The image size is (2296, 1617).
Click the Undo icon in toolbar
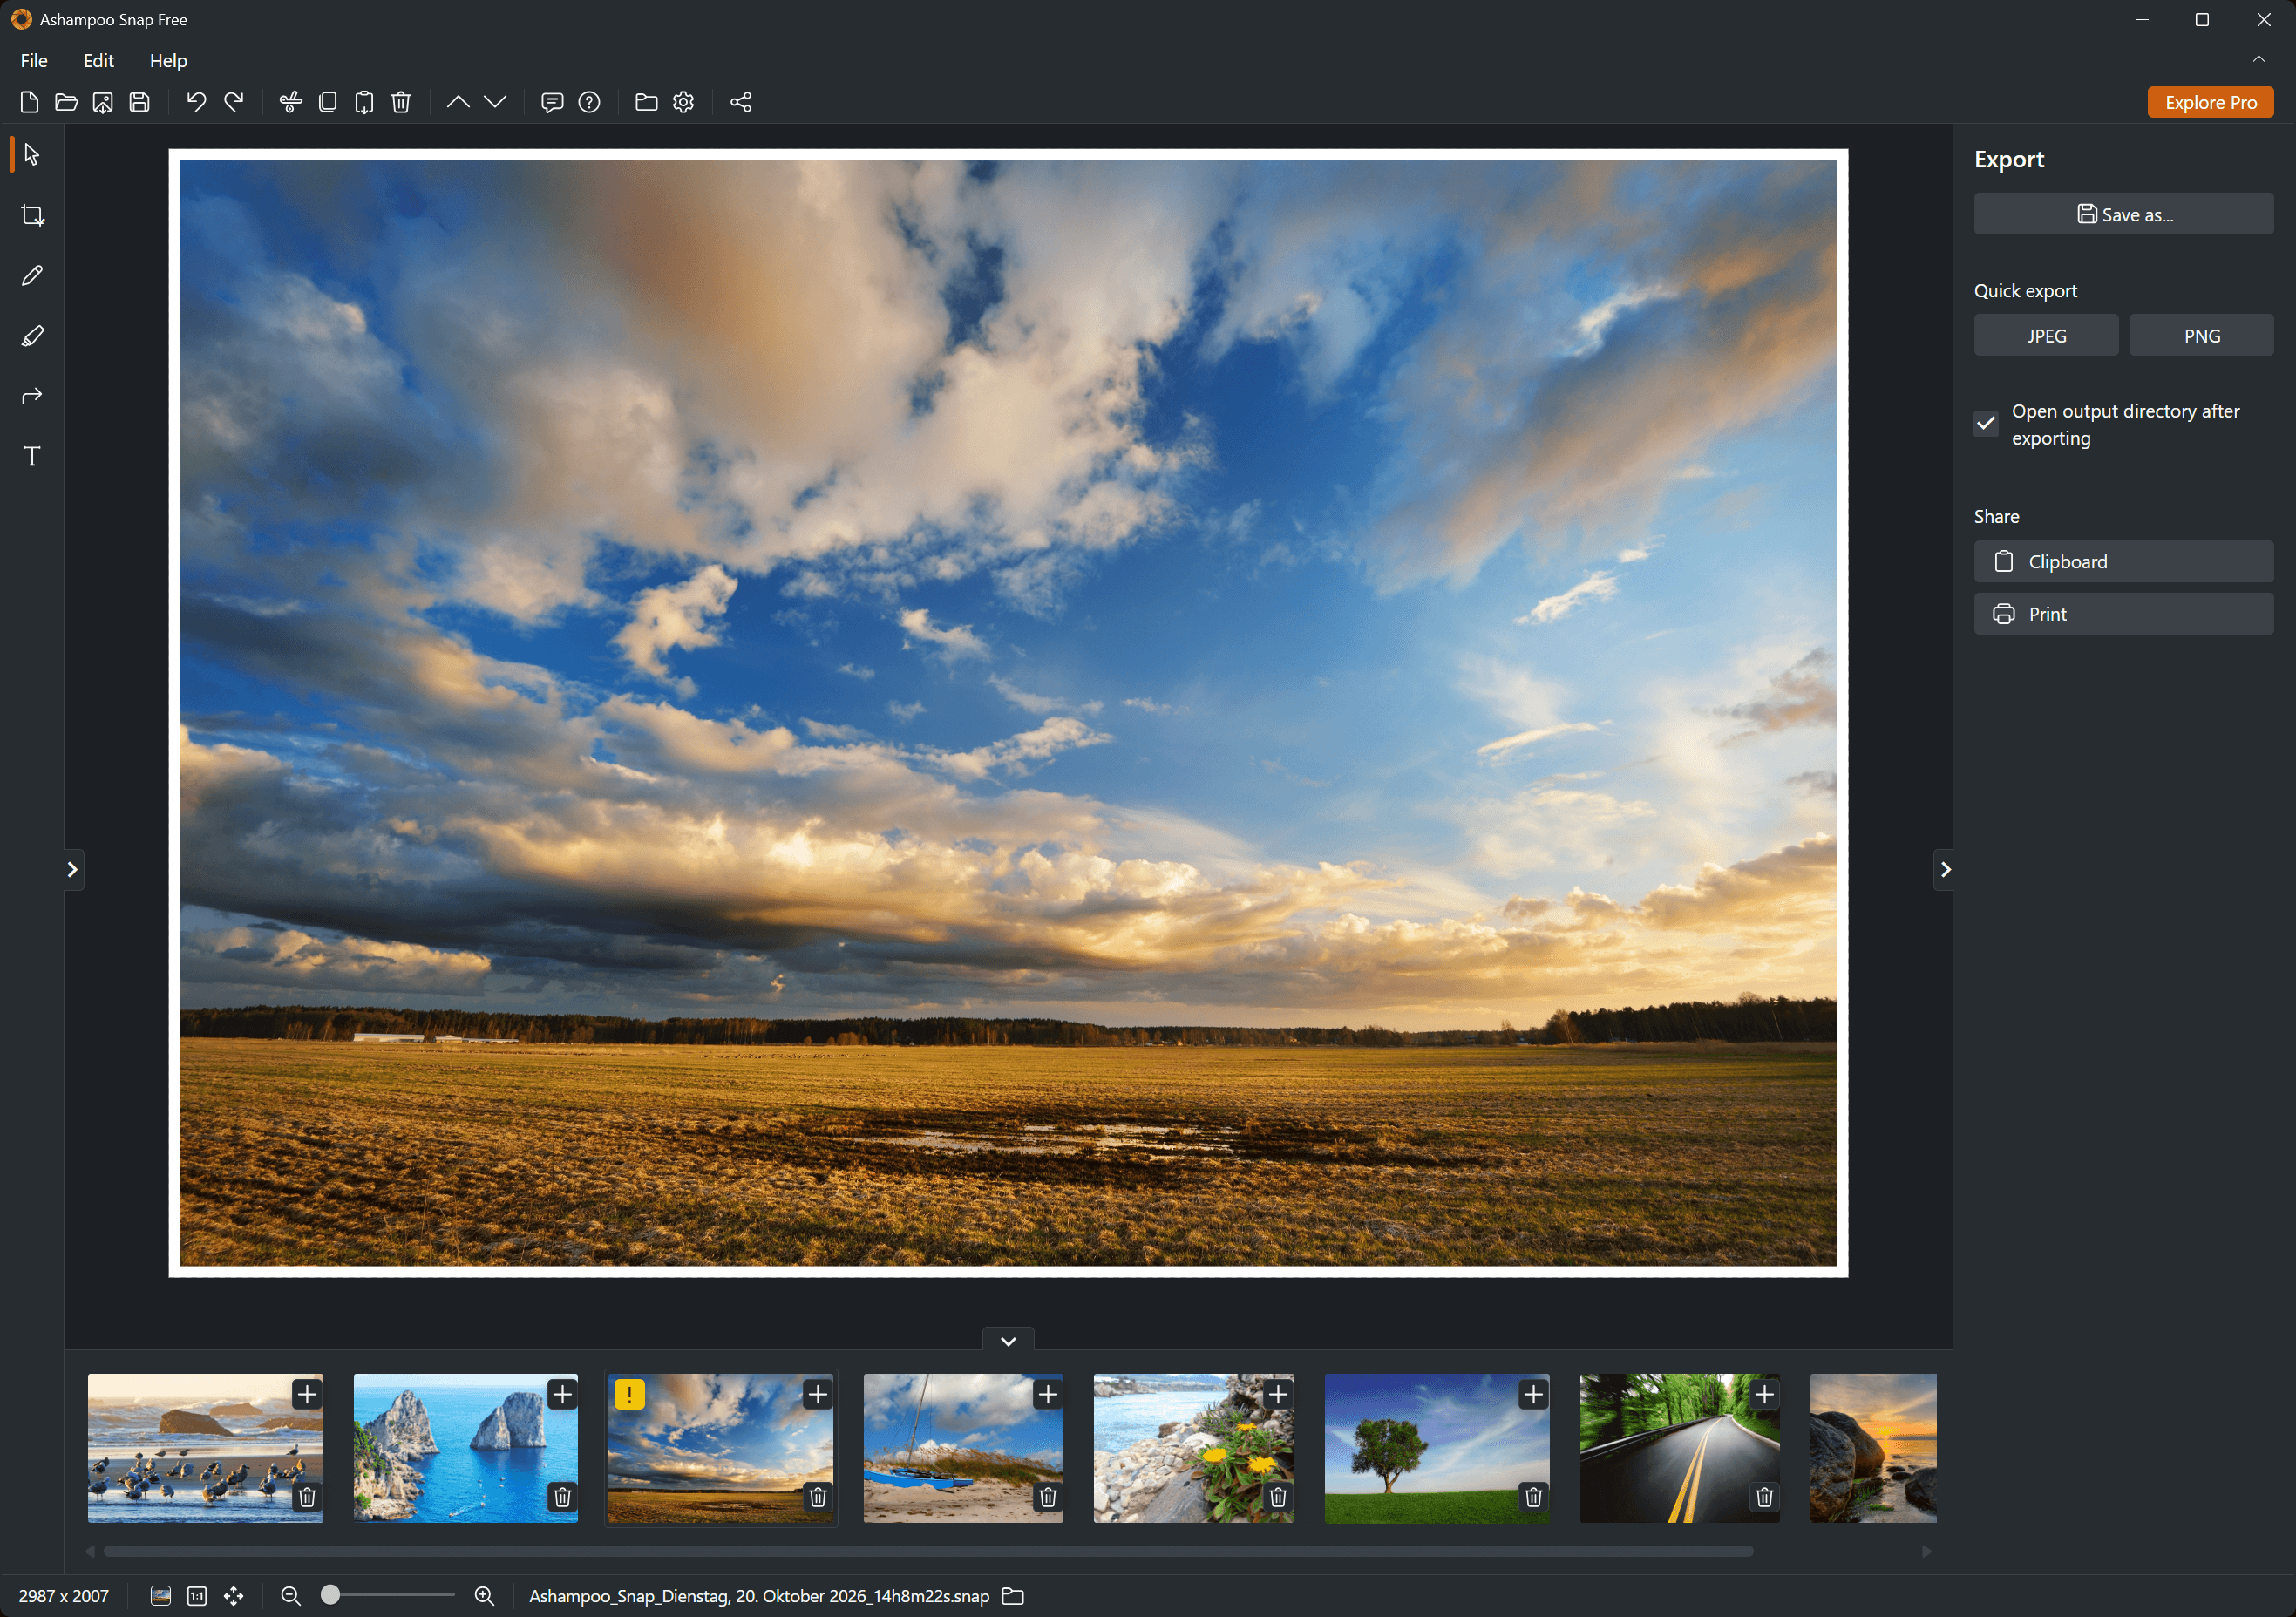coord(196,102)
